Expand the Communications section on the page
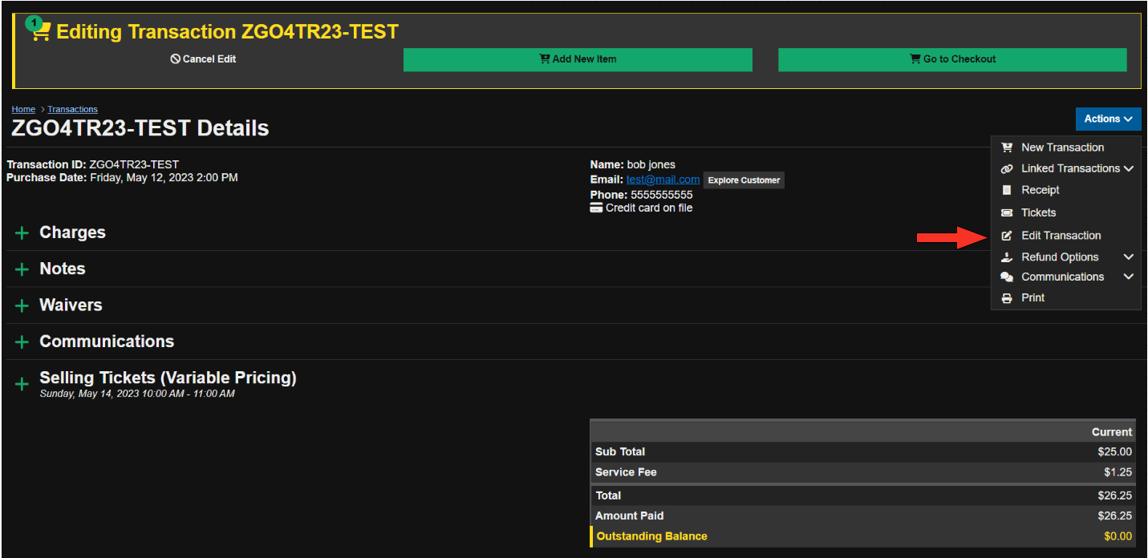Screen dimensions: 1148x558 tap(22, 342)
